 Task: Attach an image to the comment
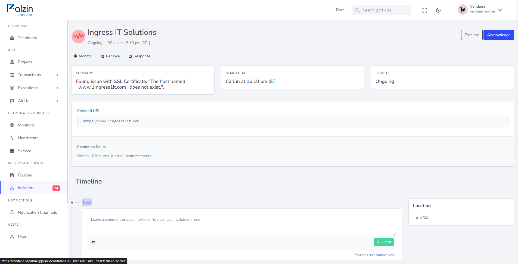94,243
